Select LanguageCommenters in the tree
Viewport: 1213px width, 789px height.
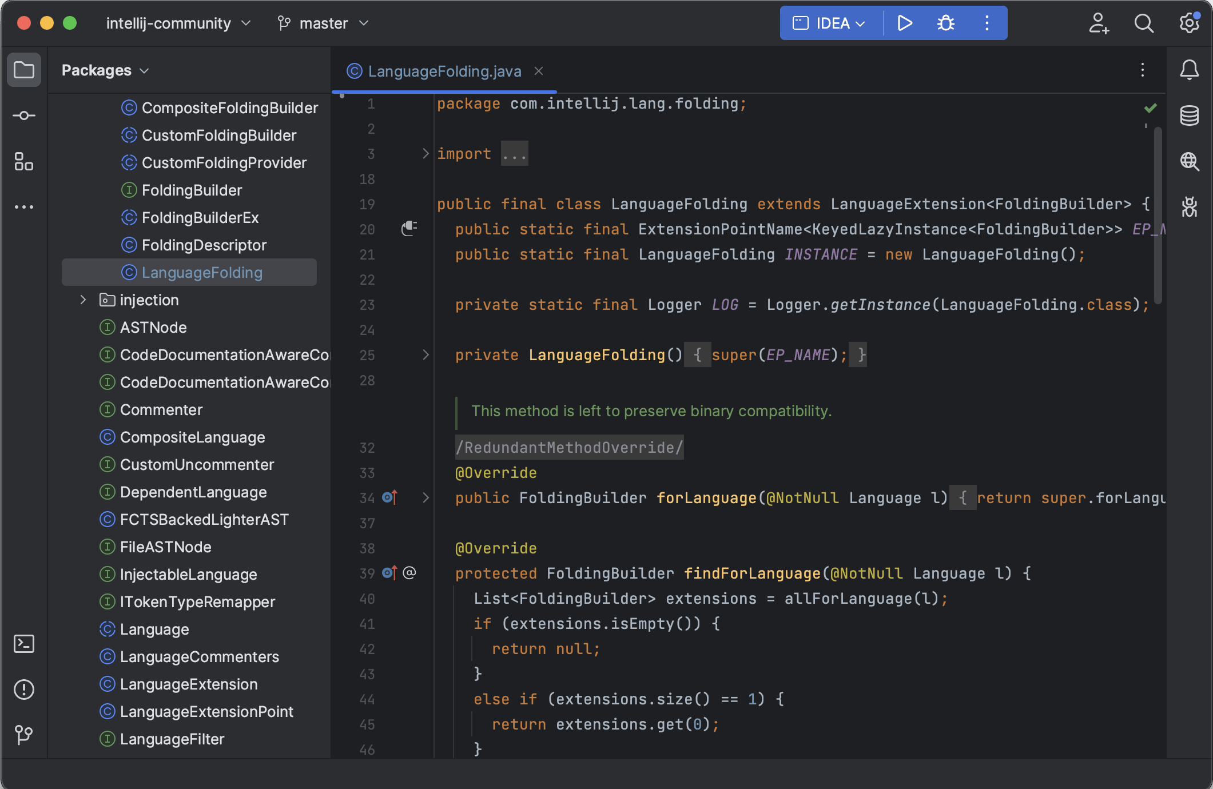200,656
